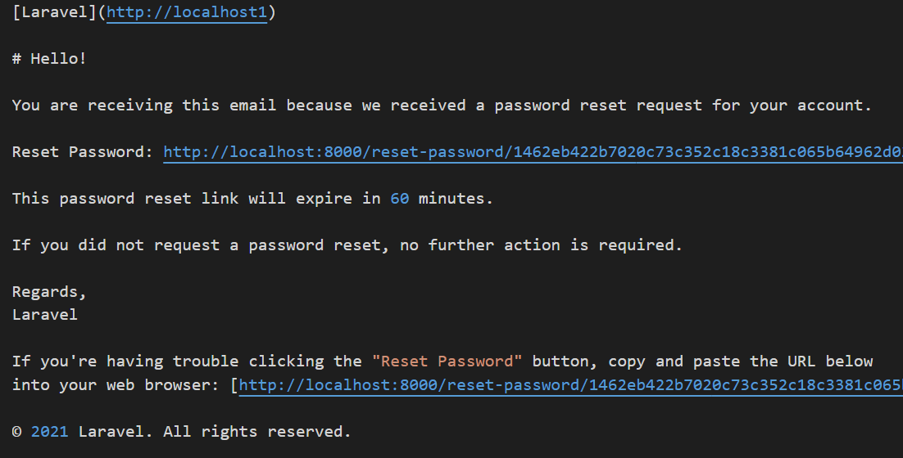
Task: Place cursor in "You are receiving this email" line
Action: coord(442,106)
